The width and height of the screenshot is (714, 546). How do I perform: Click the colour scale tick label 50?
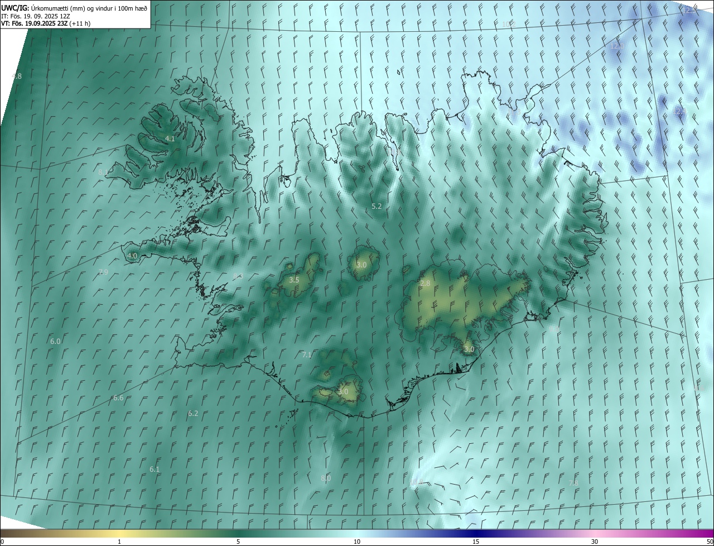709,542
